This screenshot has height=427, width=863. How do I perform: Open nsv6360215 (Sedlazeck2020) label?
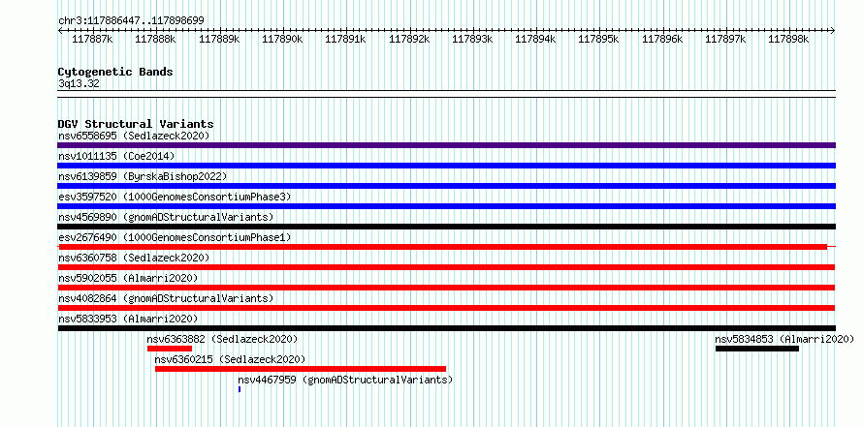[230, 359]
